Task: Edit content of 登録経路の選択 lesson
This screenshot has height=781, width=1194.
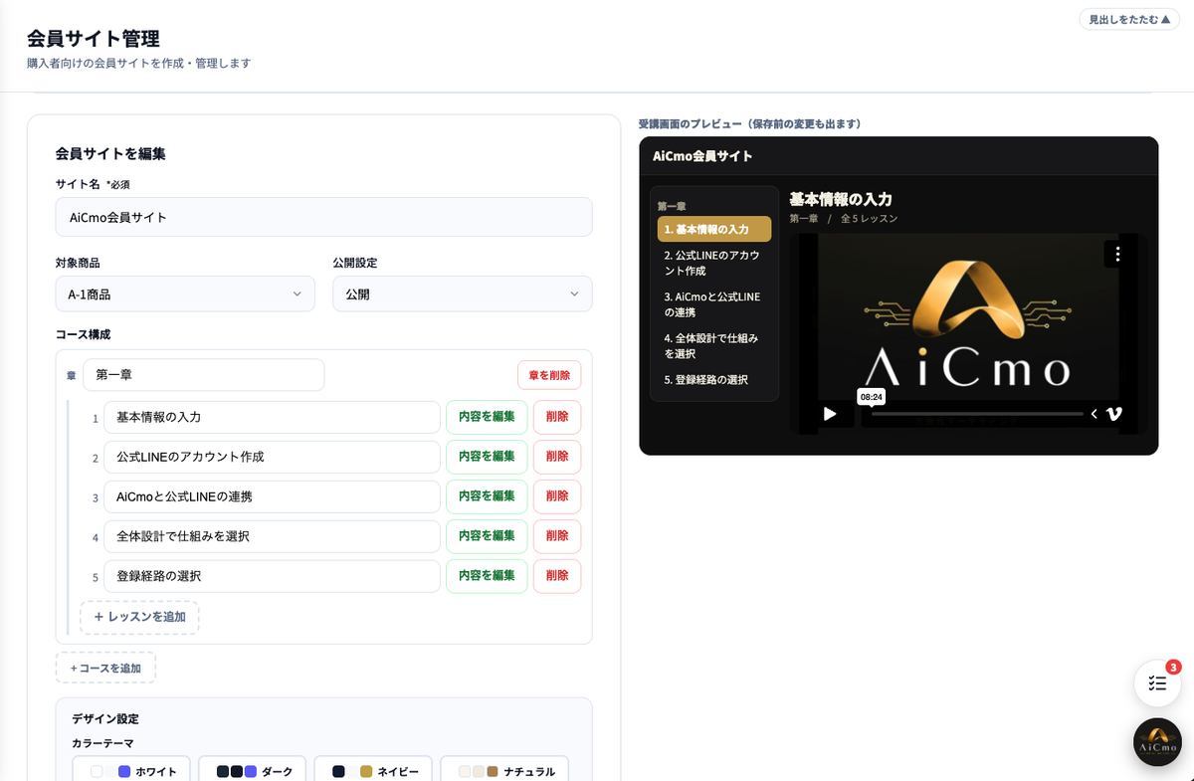Action: tap(487, 576)
